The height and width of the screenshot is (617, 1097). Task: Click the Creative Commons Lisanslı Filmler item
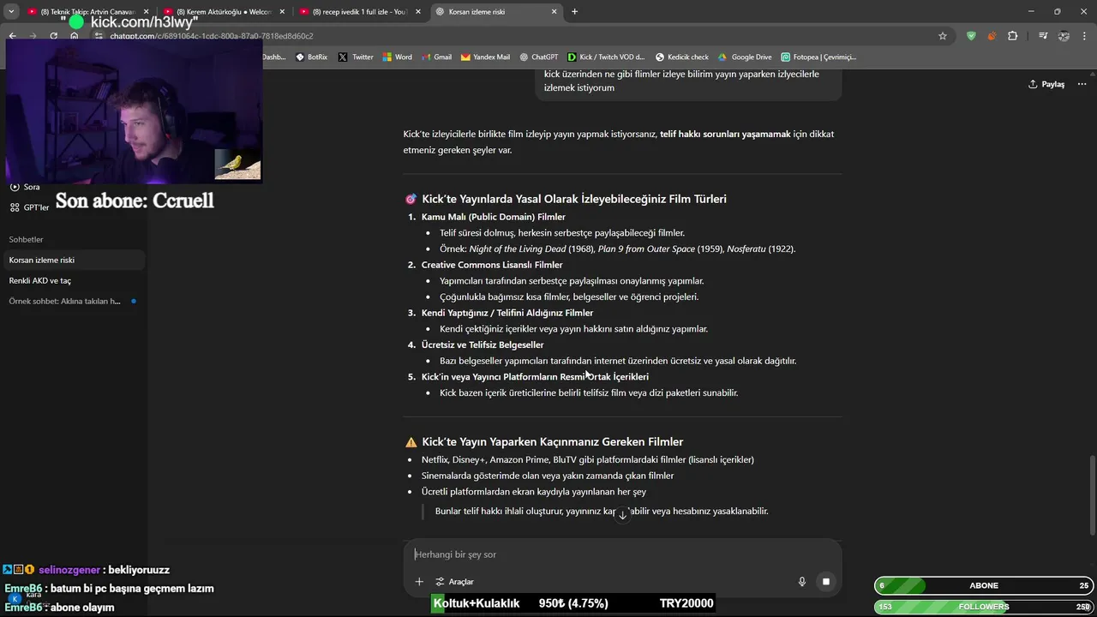click(492, 265)
